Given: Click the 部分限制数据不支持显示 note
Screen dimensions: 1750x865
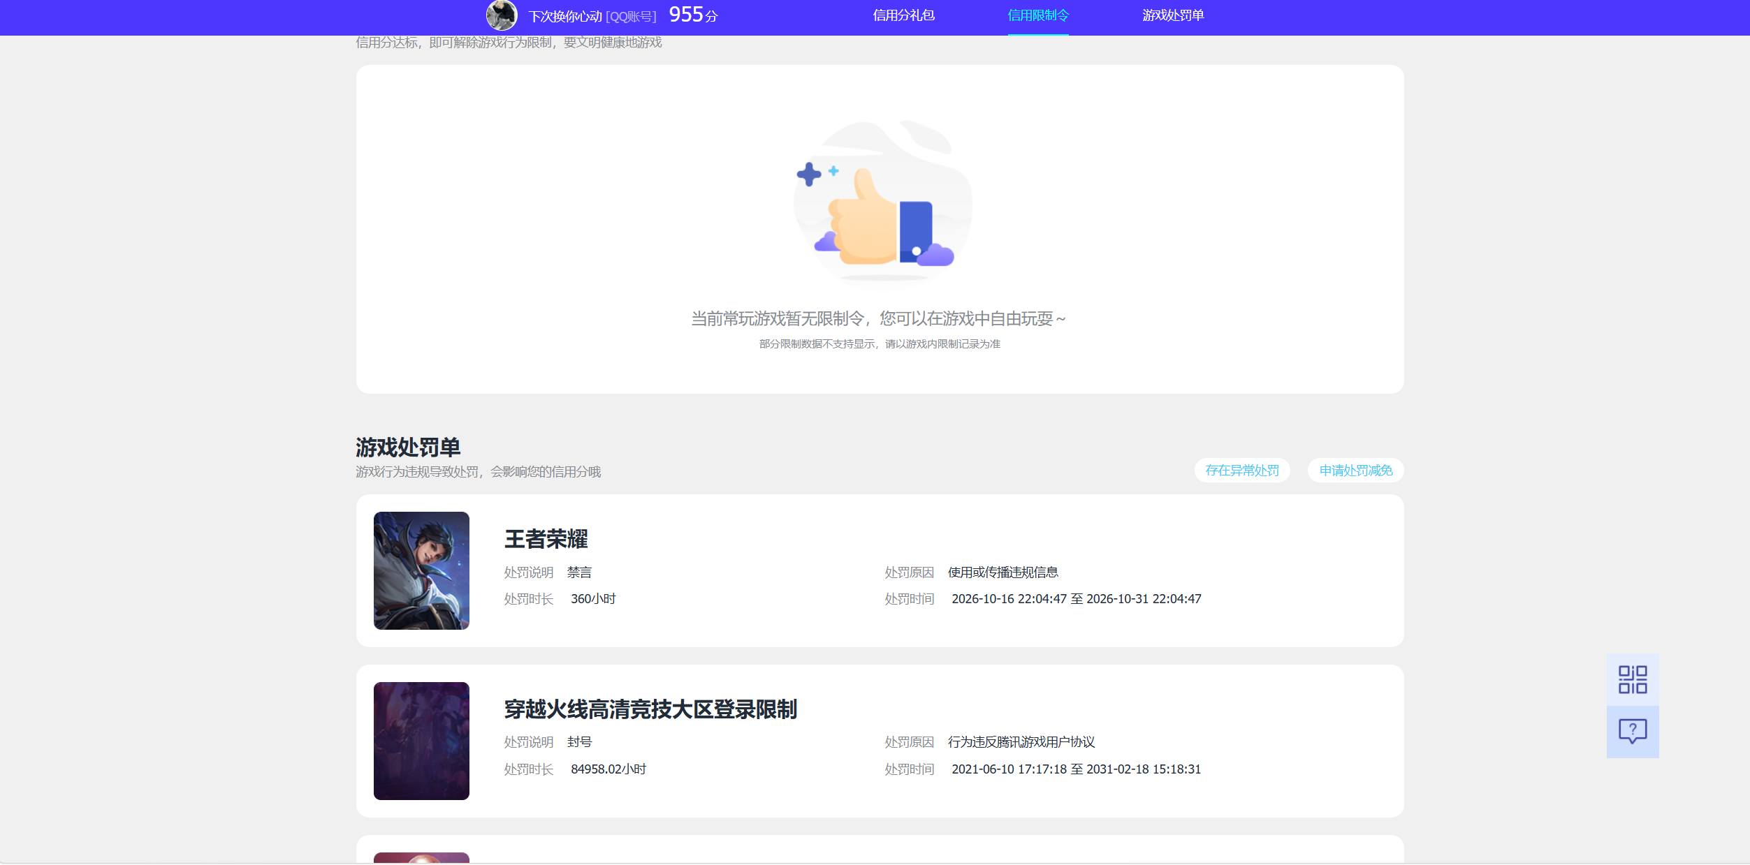Looking at the screenshot, I should (x=880, y=344).
